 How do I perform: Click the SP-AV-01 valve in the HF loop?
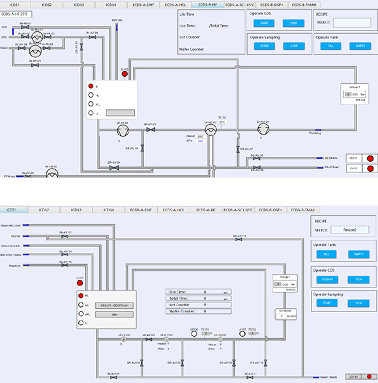click(151, 129)
